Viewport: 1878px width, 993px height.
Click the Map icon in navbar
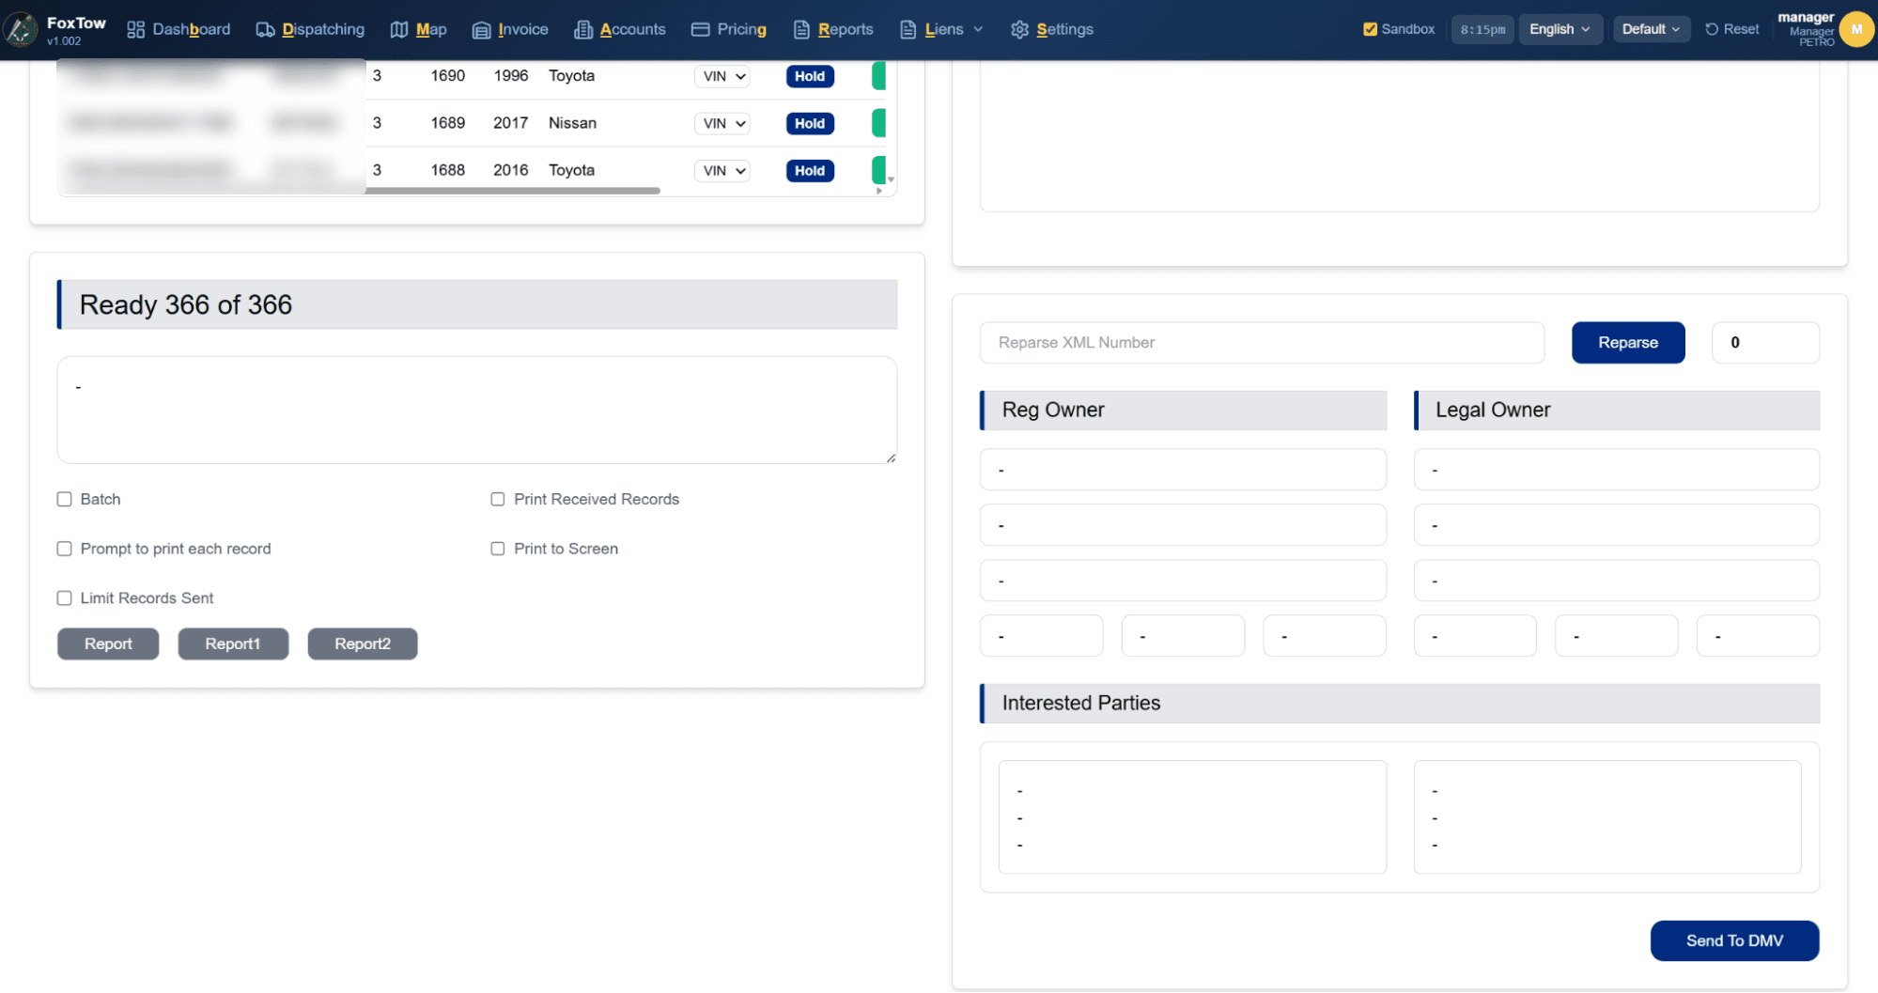click(399, 30)
